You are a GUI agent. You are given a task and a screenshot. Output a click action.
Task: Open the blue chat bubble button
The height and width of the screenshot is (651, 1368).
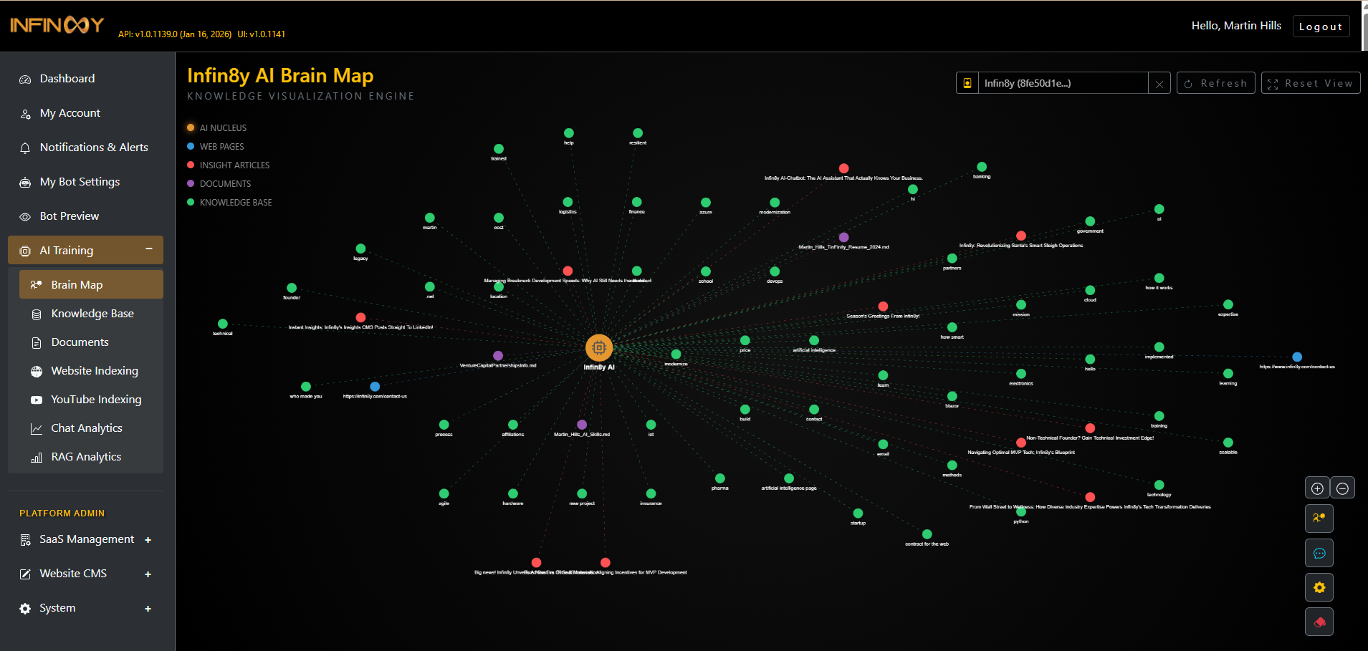pyautogui.click(x=1319, y=553)
